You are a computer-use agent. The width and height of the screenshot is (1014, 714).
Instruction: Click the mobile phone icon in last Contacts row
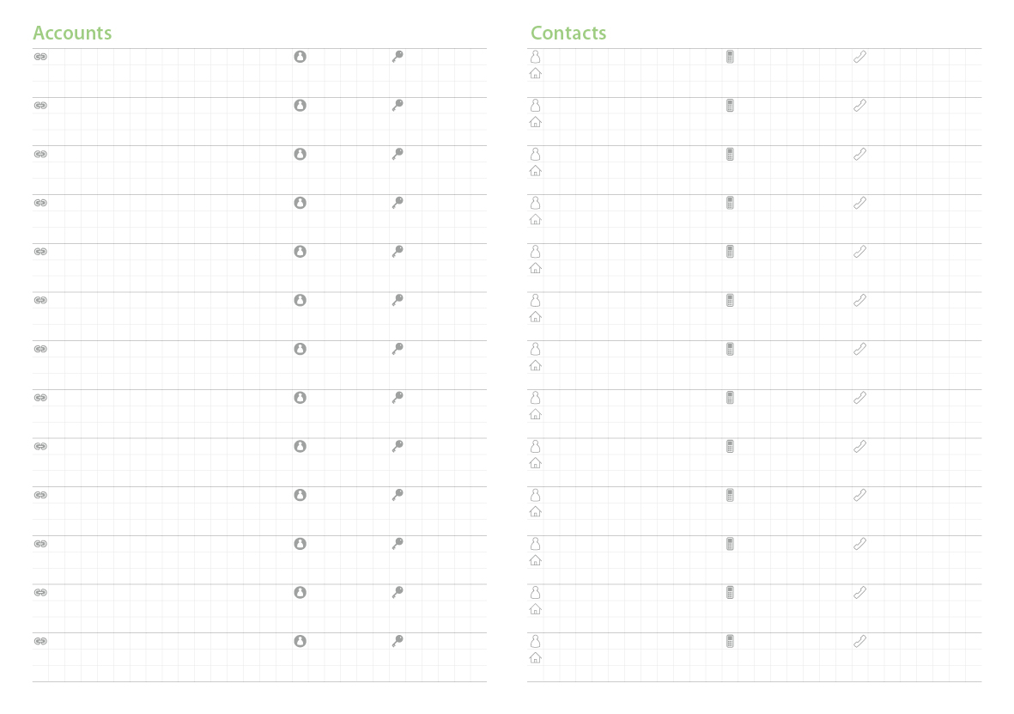(730, 642)
